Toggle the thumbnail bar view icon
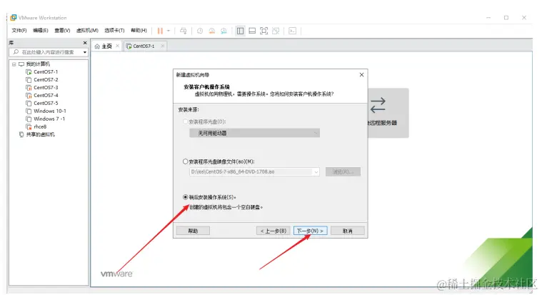The image size is (542, 295). [252, 31]
